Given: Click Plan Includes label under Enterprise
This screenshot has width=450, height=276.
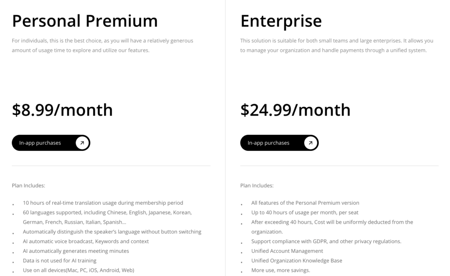Looking at the screenshot, I should [257, 185].
